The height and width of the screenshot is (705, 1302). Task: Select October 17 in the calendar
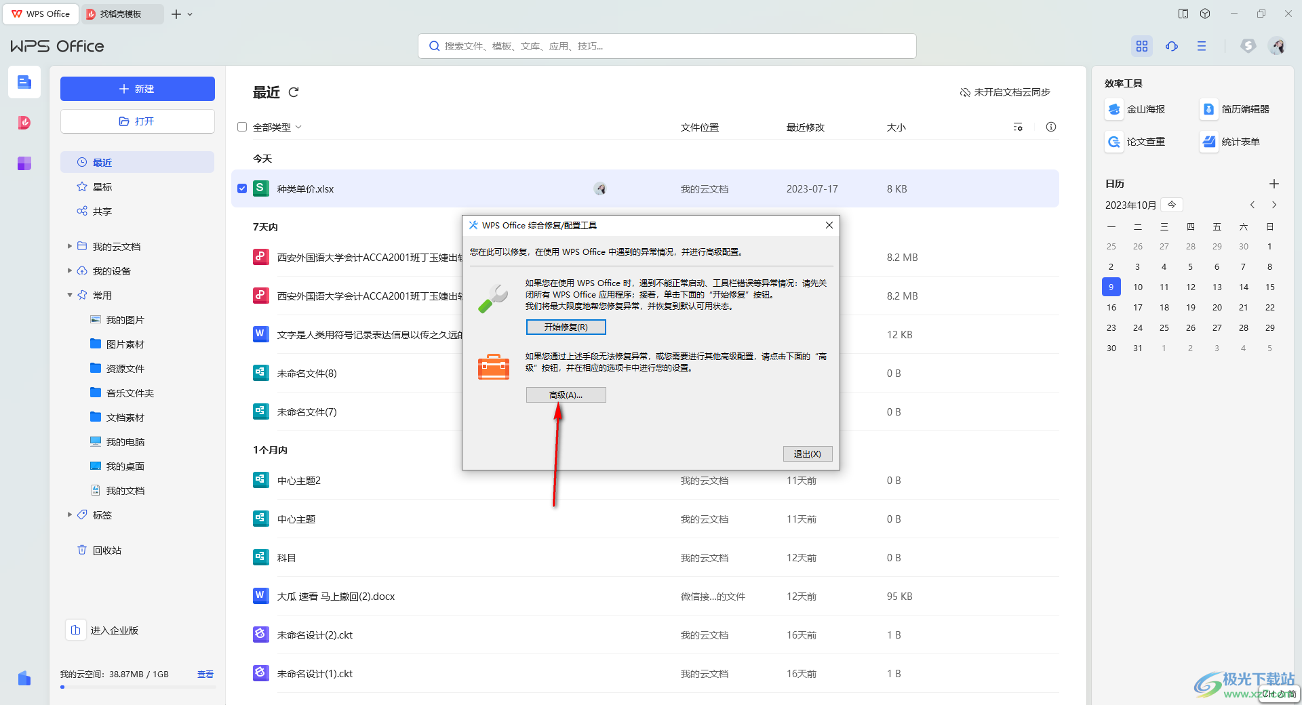pos(1138,307)
